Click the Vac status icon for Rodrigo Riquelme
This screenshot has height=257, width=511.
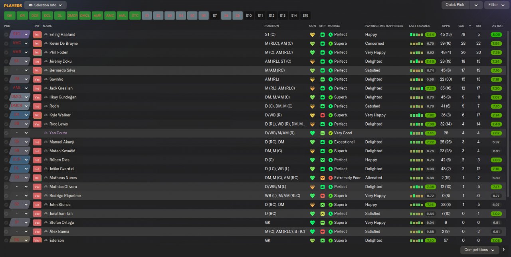[x=37, y=196]
